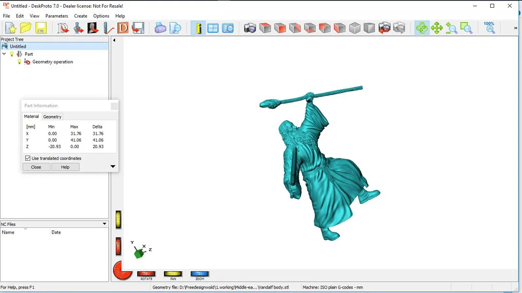This screenshot has height=293, width=522.
Task: Click the DeskProto app icon in title bar
Action: coord(6,6)
